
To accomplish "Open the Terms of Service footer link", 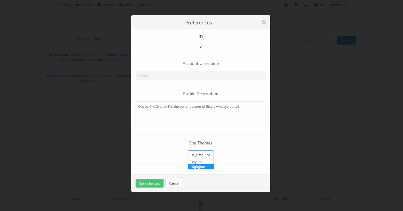I will coord(121,199).
